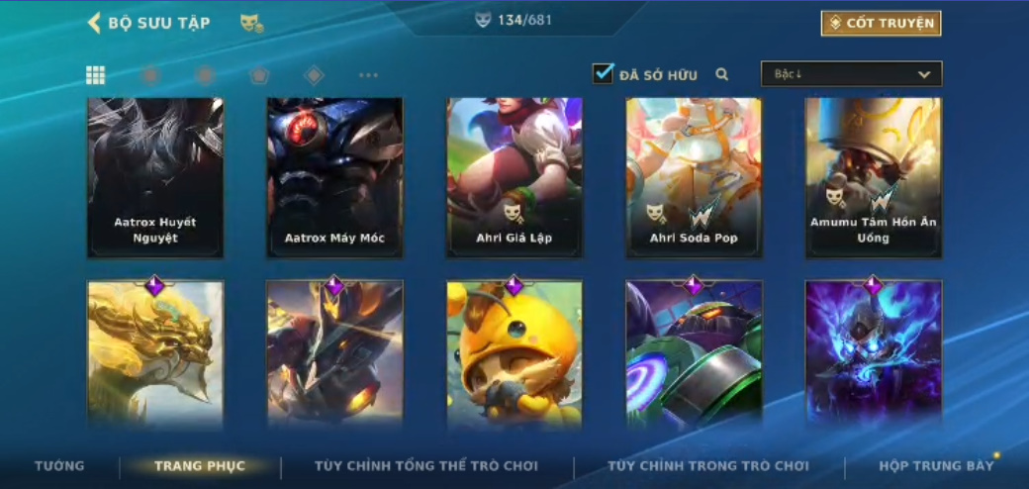This screenshot has width=1029, height=489.
Task: Open the three-dots more filters icon
Action: pyautogui.click(x=369, y=75)
